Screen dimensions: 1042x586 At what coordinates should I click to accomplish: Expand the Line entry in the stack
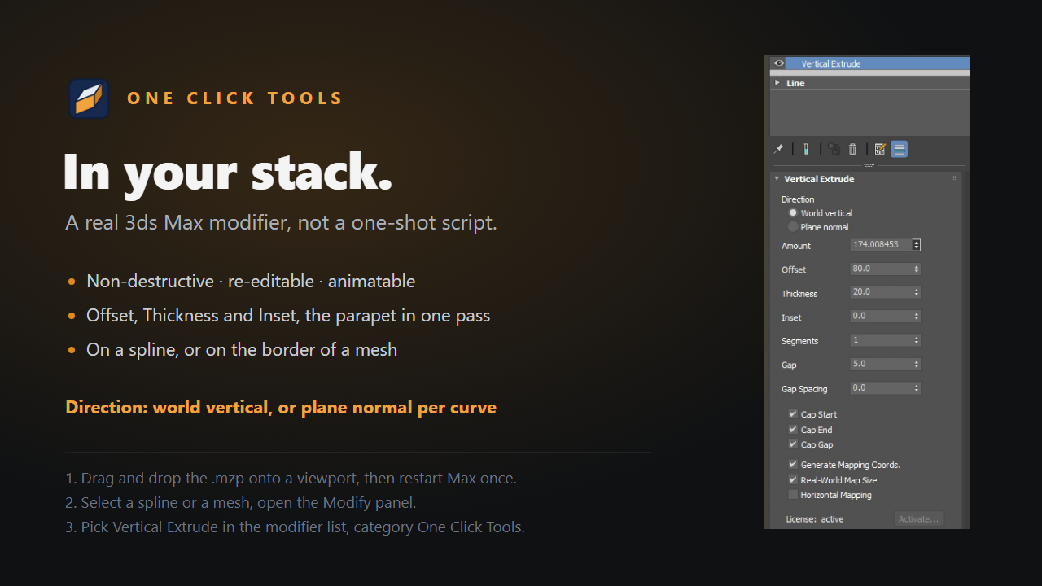click(x=777, y=83)
